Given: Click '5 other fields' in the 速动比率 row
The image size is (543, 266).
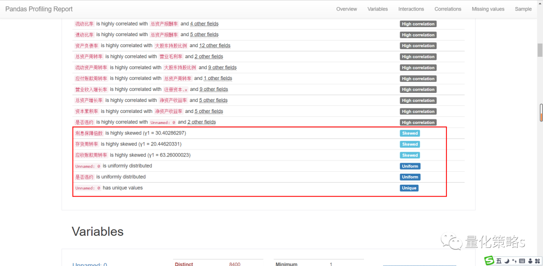Looking at the screenshot, I should [204, 35].
